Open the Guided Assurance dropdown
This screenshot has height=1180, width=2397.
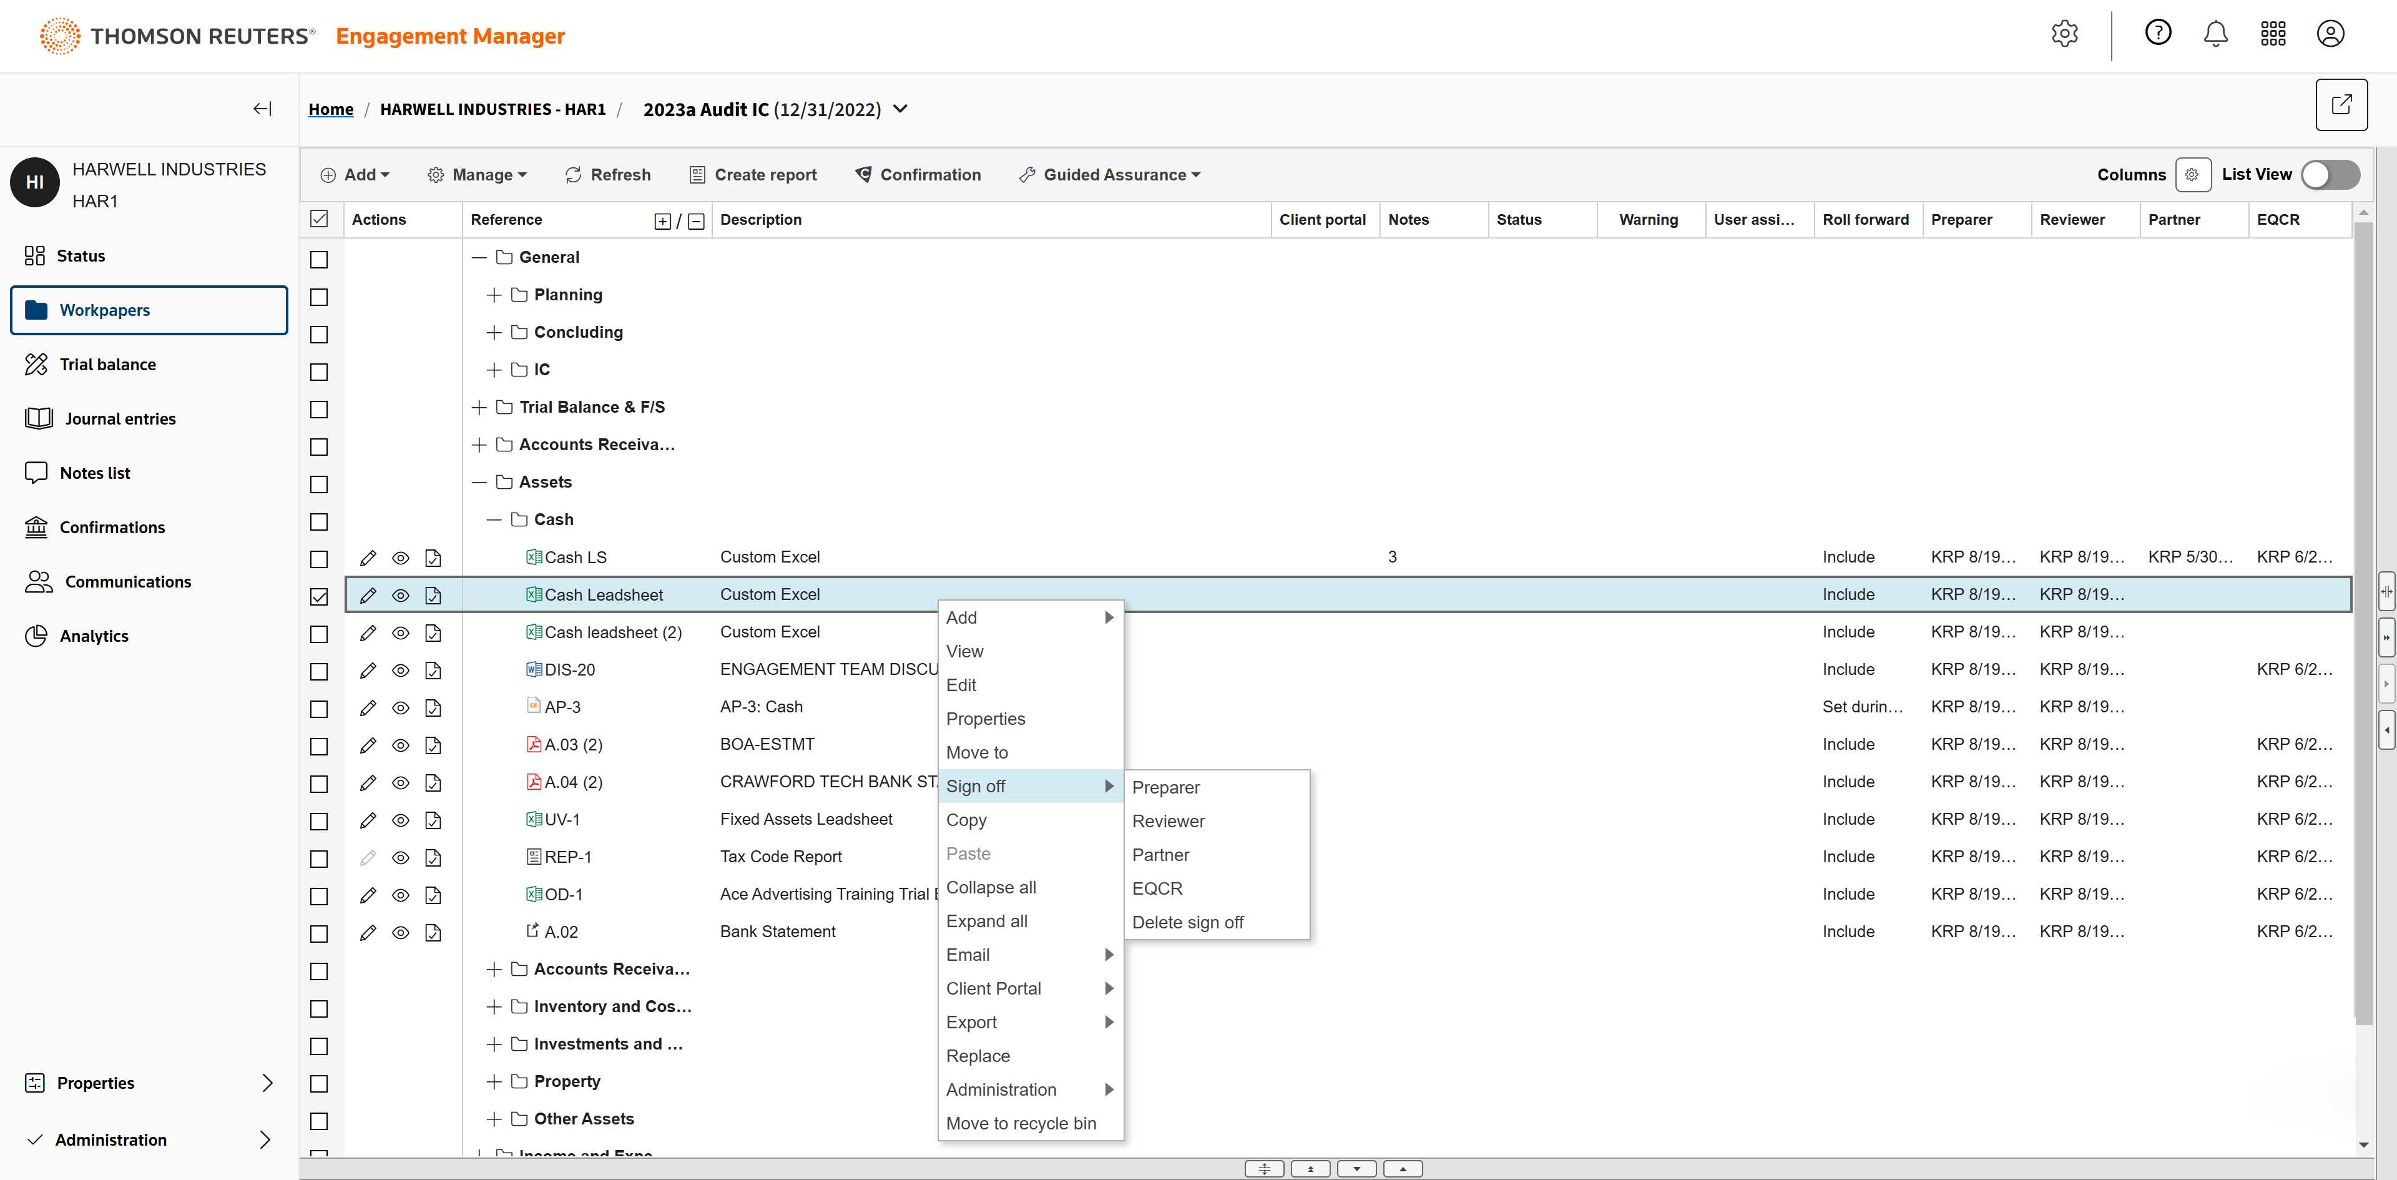[x=1110, y=175]
